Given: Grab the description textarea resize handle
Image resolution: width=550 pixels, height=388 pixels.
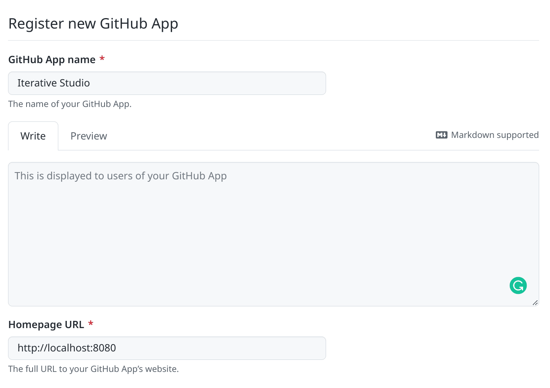Looking at the screenshot, I should 535,303.
